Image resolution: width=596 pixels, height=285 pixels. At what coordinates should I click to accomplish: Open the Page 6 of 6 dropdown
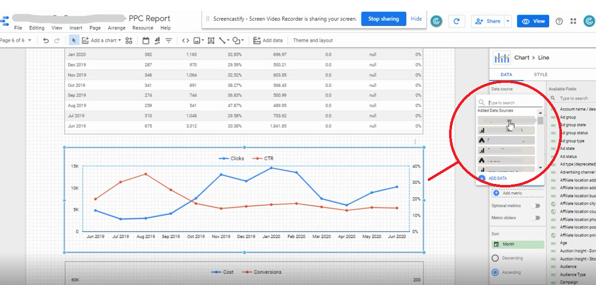pos(16,41)
